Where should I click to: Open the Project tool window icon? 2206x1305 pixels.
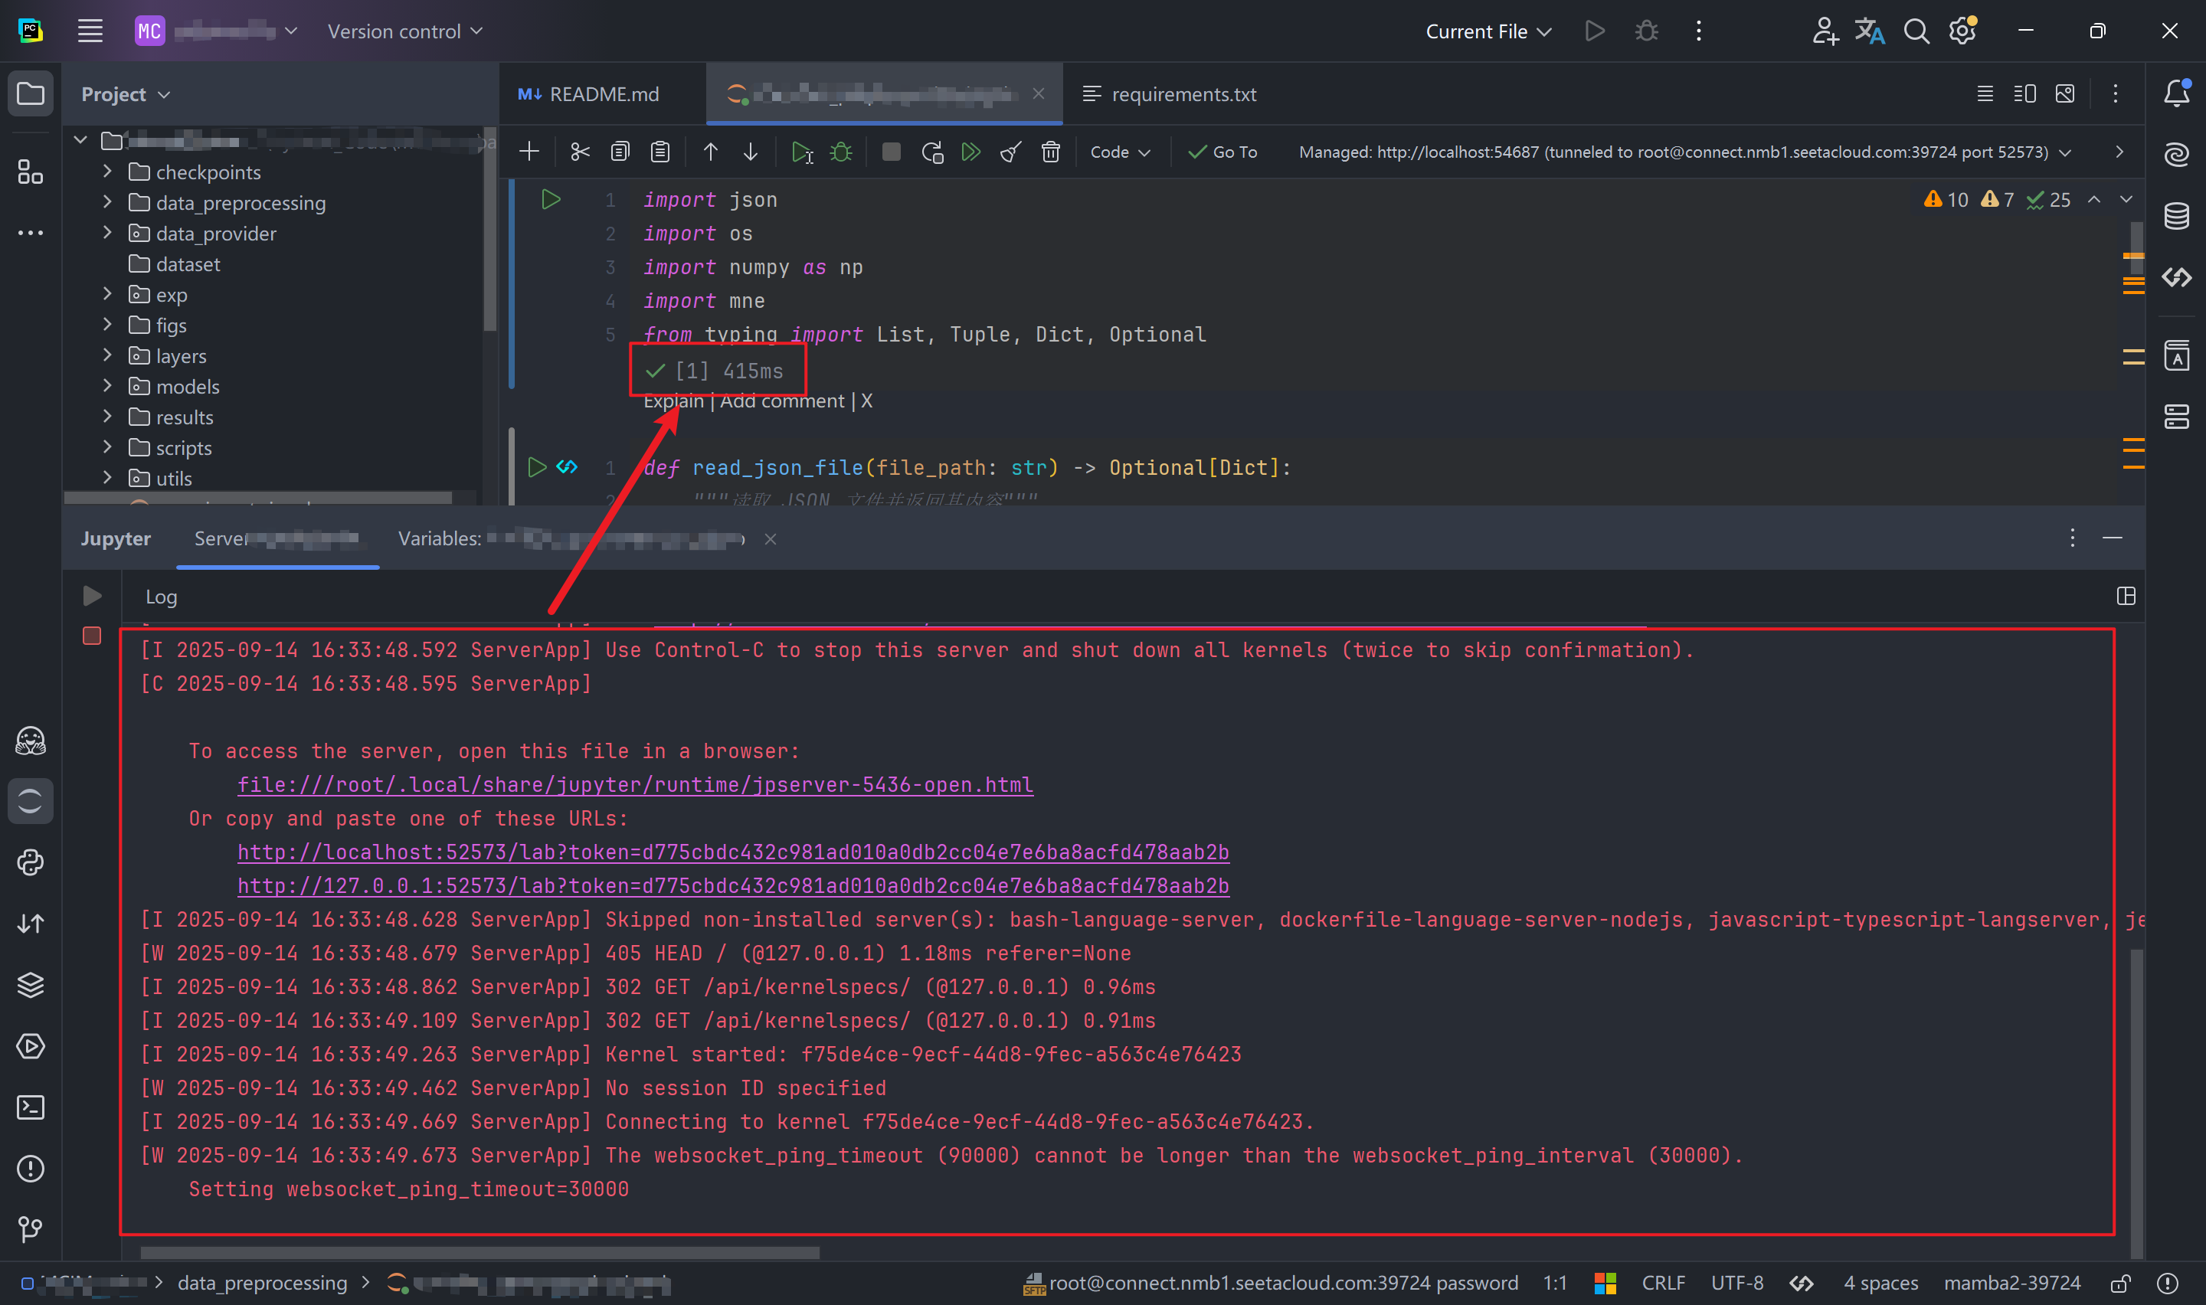click(31, 93)
